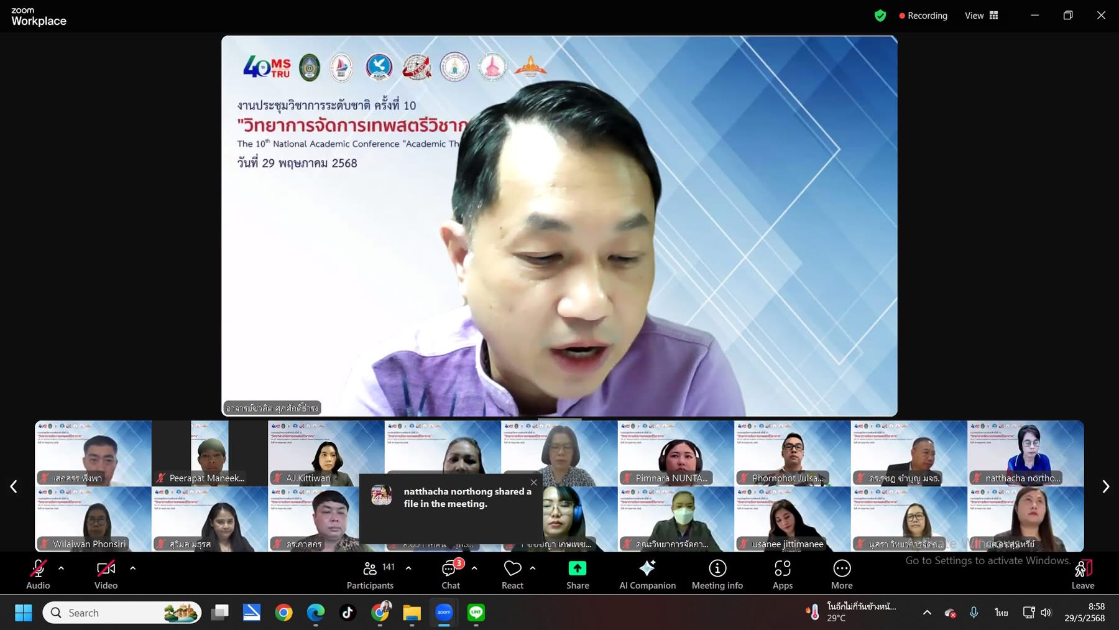Expand video options arrow next to Video
Image resolution: width=1119 pixels, height=630 pixels.
pyautogui.click(x=132, y=568)
